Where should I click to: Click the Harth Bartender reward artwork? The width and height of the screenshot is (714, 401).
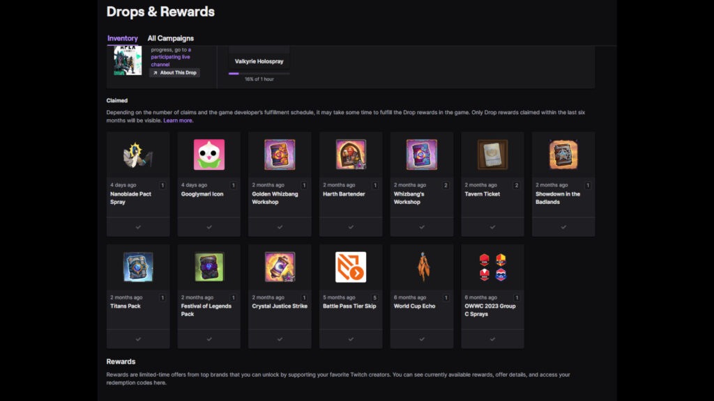coord(351,155)
